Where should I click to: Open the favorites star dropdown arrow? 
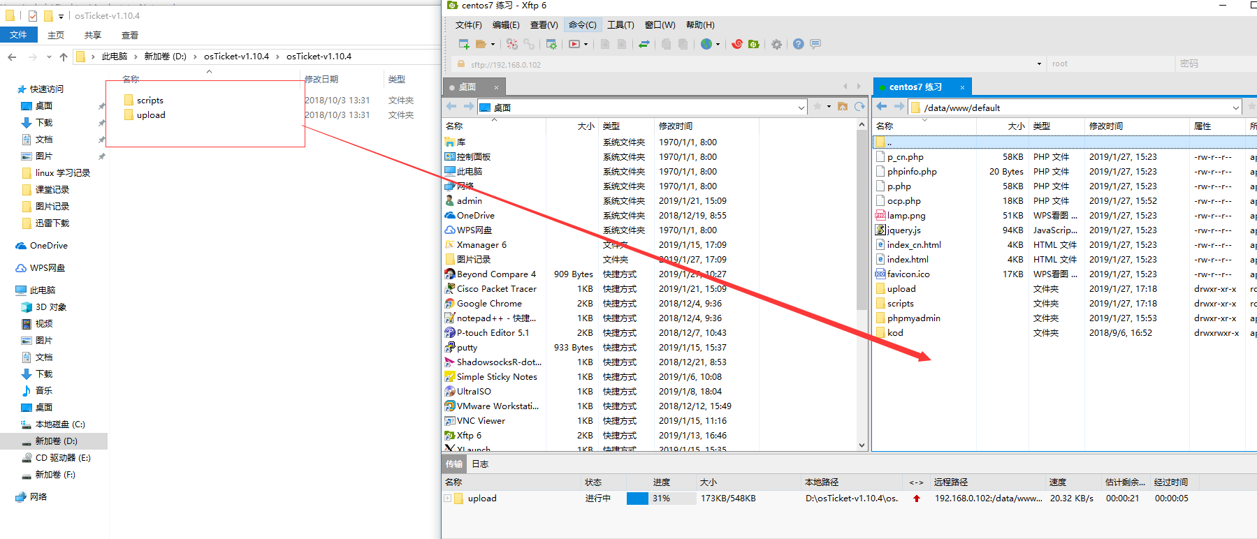pyautogui.click(x=829, y=107)
